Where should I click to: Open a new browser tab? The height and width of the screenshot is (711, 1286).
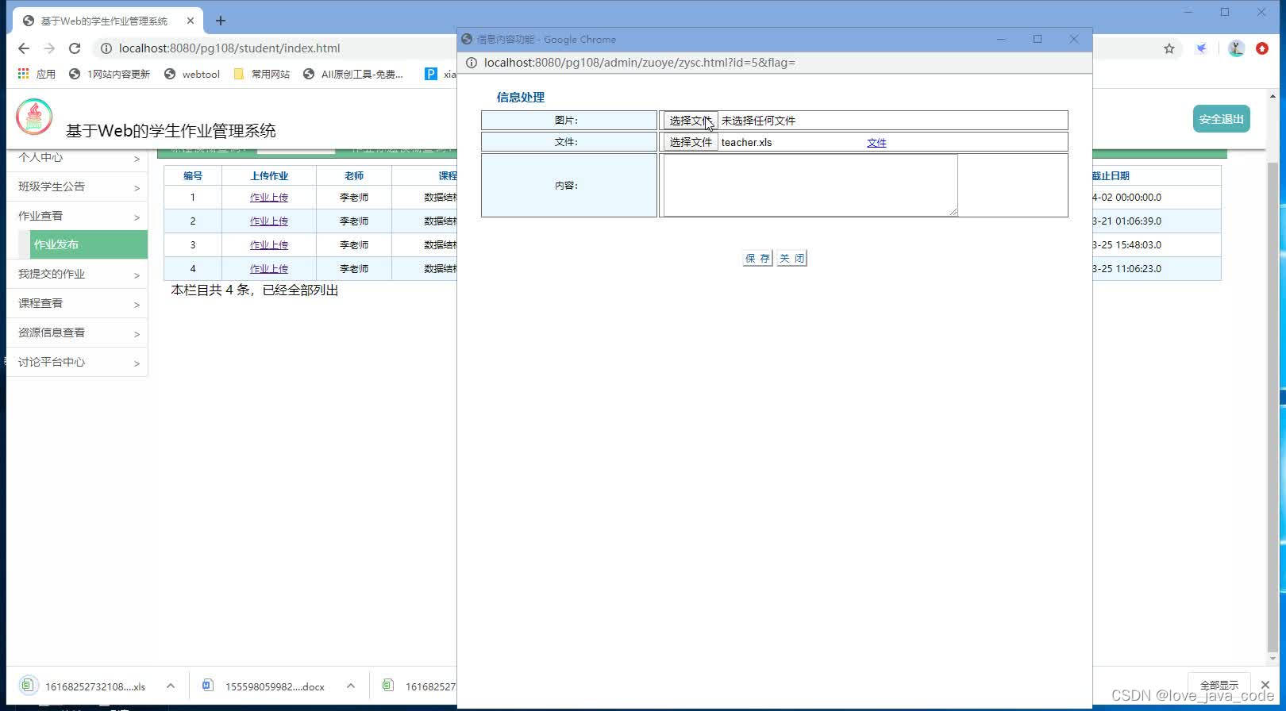[x=221, y=21]
